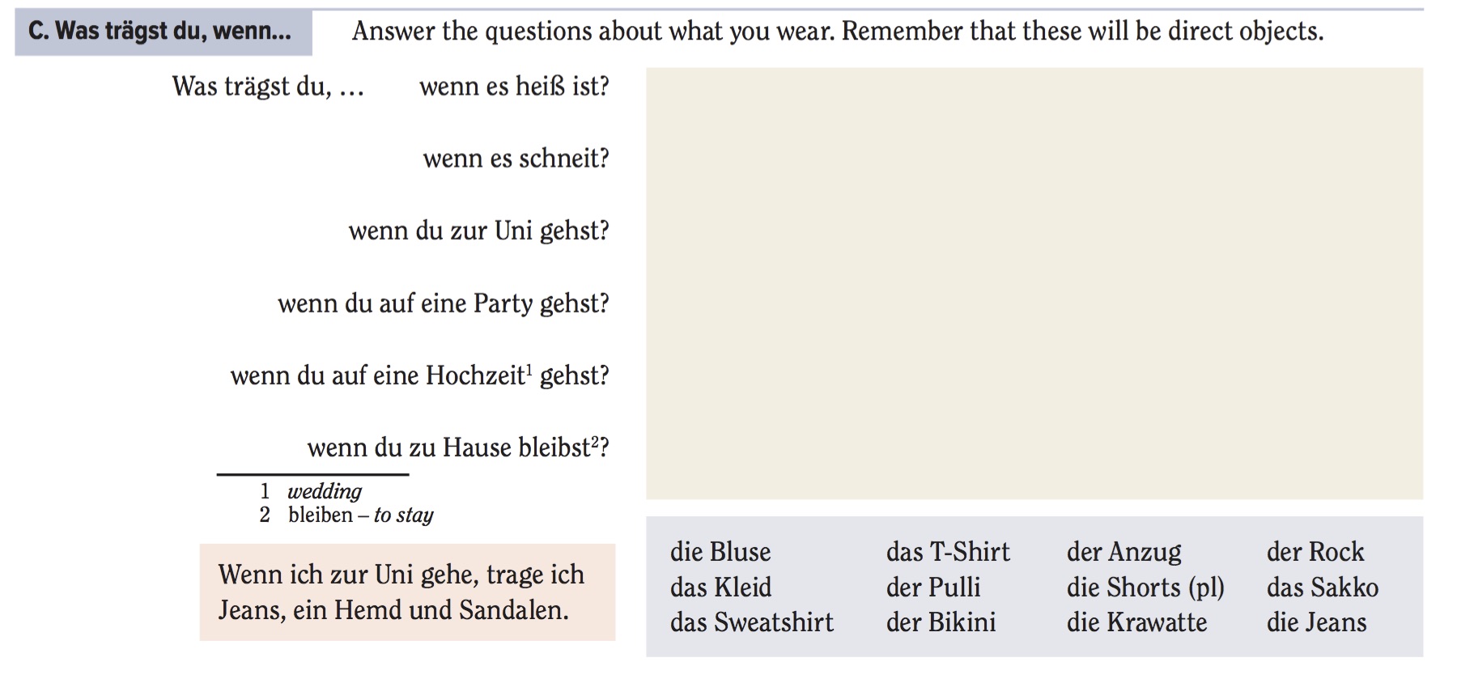Image resolution: width=1457 pixels, height=679 pixels.
Task: Select the word 'die Krawatte'
Action: tap(1136, 622)
